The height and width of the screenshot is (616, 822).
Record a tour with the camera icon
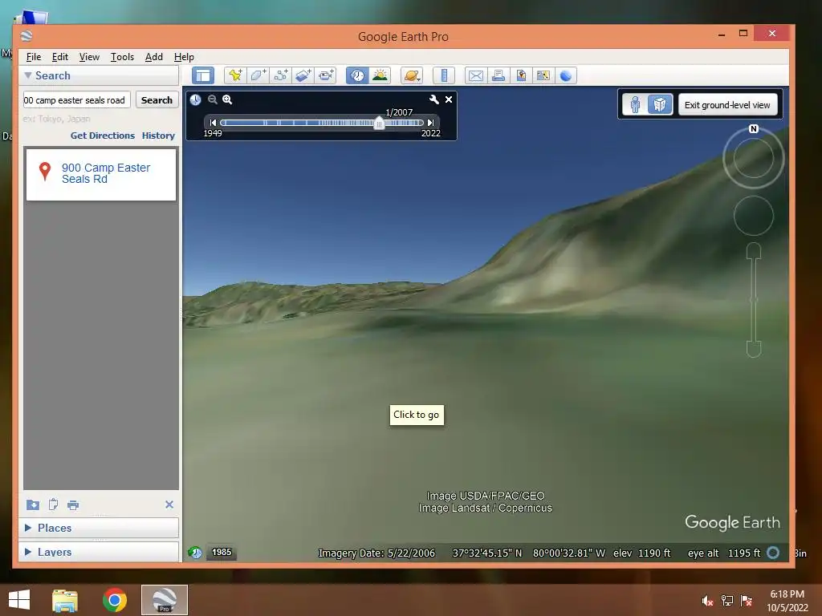click(326, 75)
